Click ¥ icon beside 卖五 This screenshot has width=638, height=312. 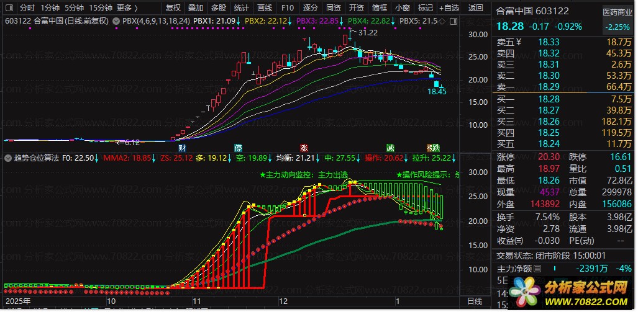(518, 42)
